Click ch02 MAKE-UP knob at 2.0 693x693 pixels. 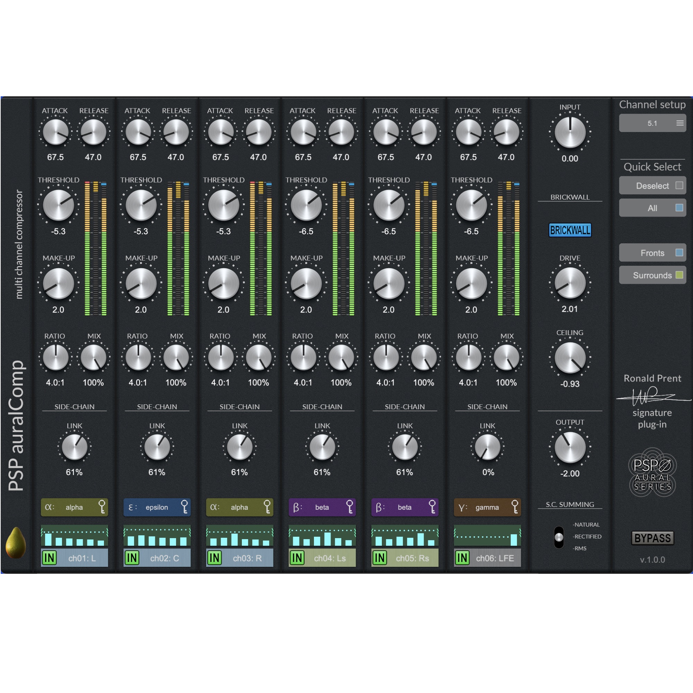[141, 283]
